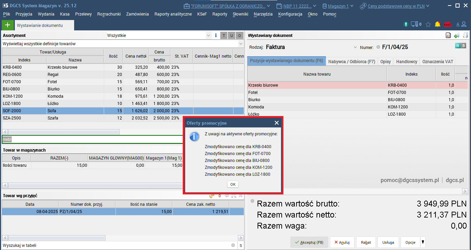Switch to Oznaczenia VAT tab
The height and width of the screenshot is (250, 471).
(x=438, y=61)
